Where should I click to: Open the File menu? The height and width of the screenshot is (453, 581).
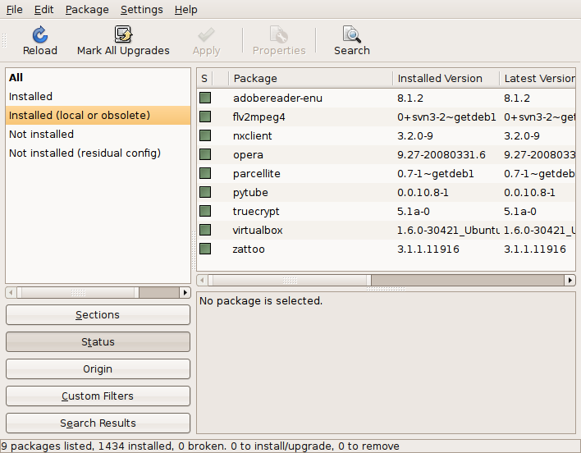coord(15,10)
